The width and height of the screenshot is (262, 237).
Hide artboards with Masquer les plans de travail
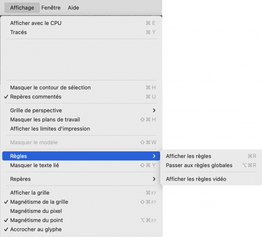[x=45, y=120]
